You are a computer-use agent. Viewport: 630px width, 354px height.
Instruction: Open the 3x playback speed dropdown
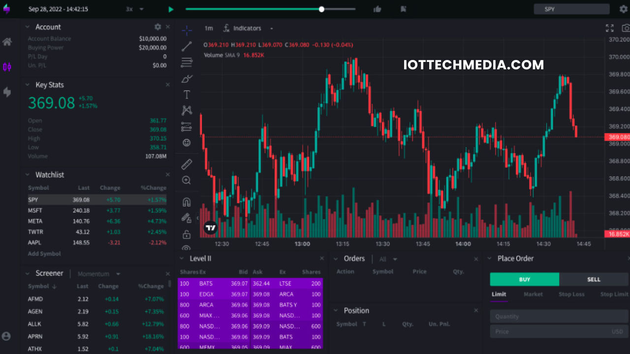(135, 9)
